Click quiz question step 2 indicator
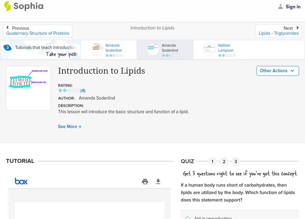The height and width of the screenshot is (219, 305). 224,161
